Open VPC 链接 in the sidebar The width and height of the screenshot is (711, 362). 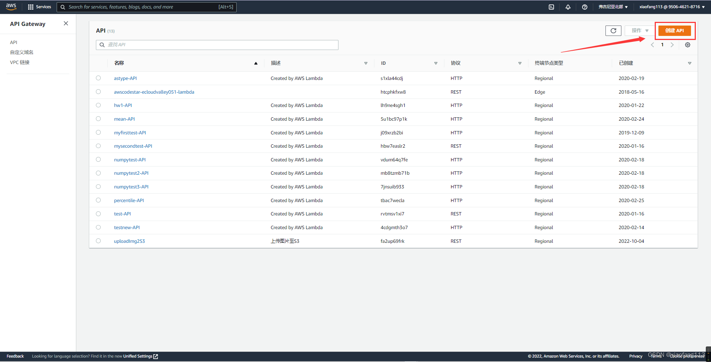pyautogui.click(x=20, y=62)
